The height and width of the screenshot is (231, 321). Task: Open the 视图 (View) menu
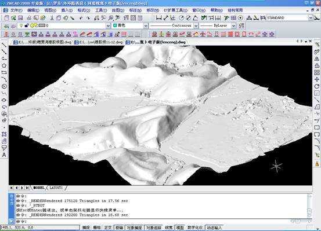point(50,10)
